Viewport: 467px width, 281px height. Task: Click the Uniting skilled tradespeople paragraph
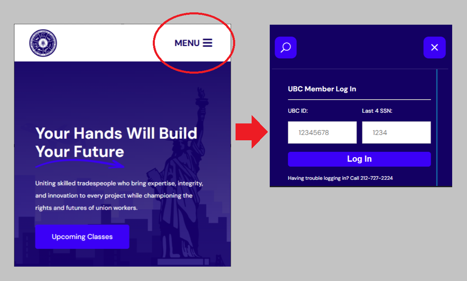tap(119, 195)
